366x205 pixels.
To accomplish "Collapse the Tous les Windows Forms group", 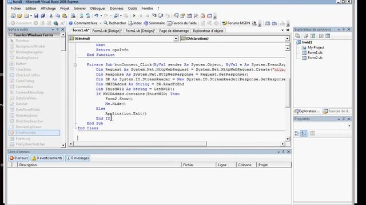I will click(x=10, y=35).
